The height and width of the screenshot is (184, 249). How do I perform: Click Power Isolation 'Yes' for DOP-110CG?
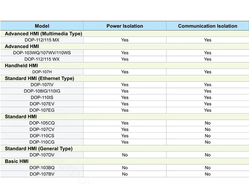[124, 142]
